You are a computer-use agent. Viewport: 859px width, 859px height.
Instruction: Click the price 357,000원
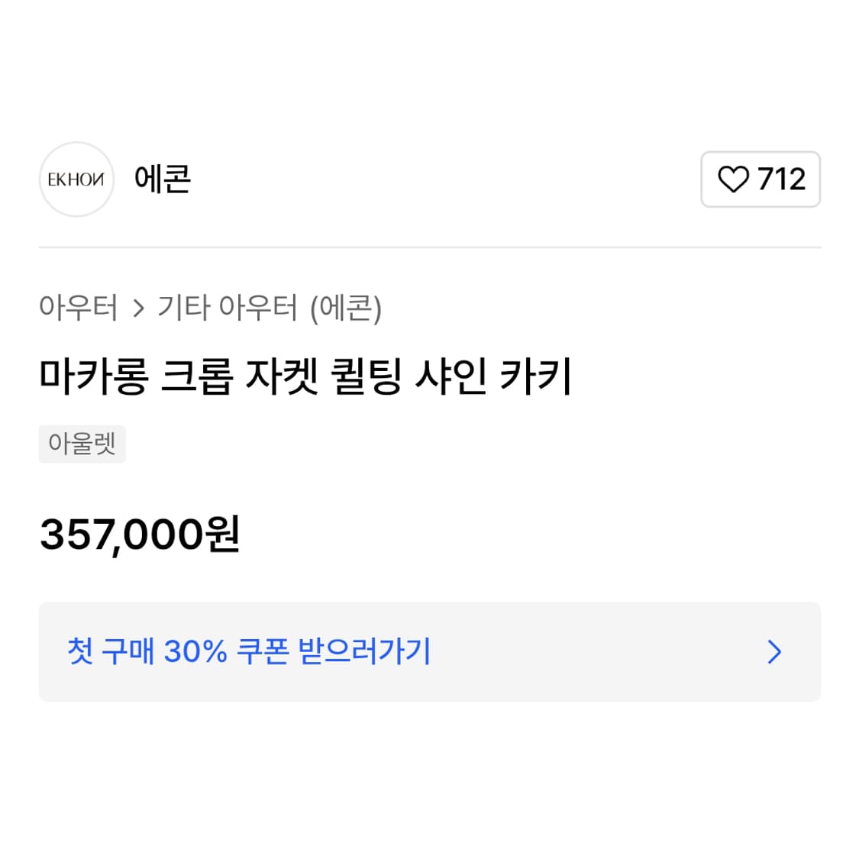(140, 536)
